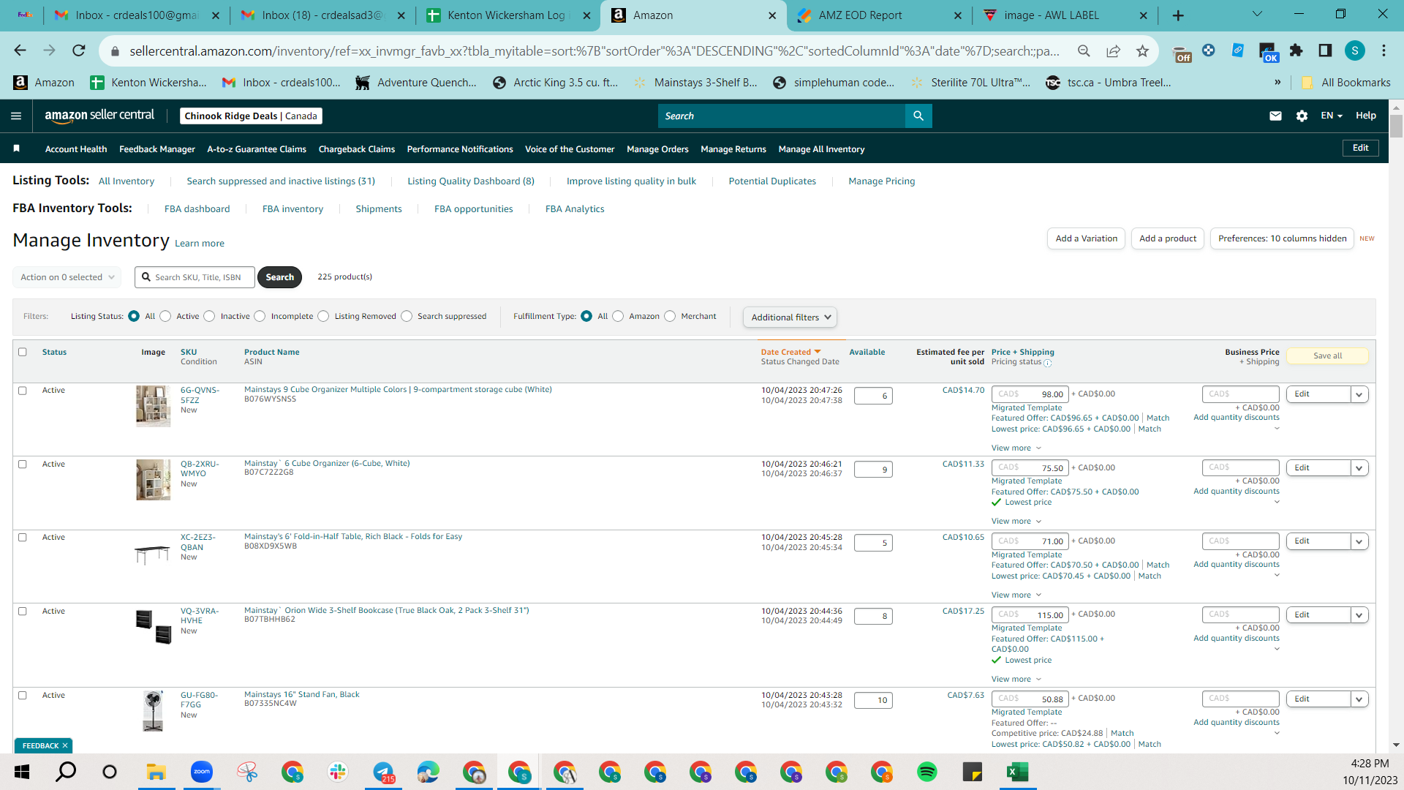This screenshot has width=1404, height=790.
Task: Open Excel from the taskbar
Action: [x=1017, y=772]
